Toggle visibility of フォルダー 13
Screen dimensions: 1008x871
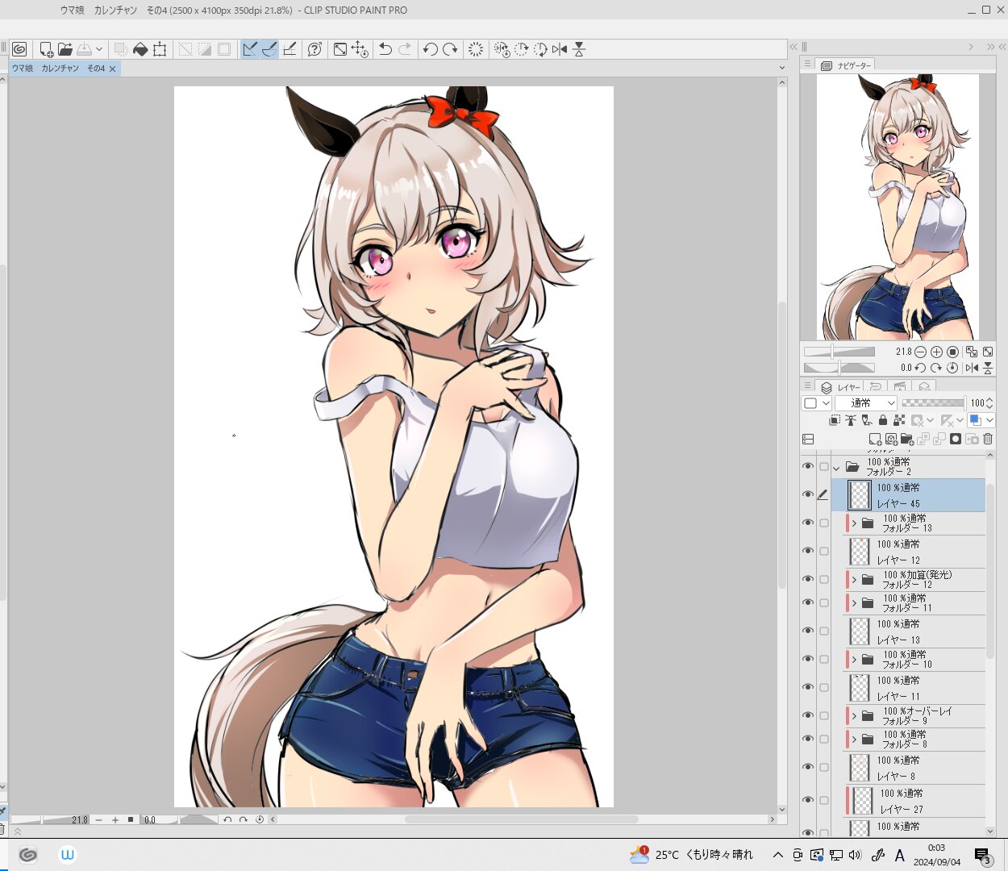tap(807, 523)
